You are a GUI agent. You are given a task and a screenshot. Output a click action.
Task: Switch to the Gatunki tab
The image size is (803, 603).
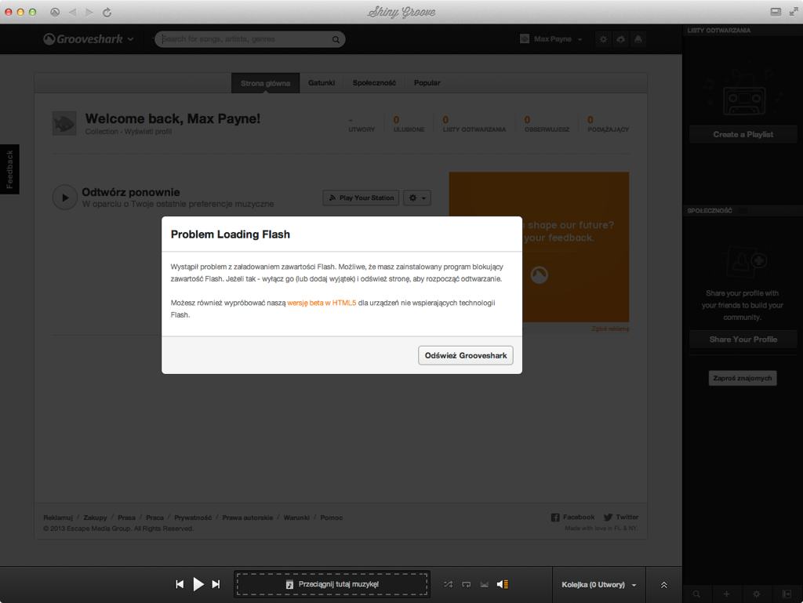(x=322, y=83)
